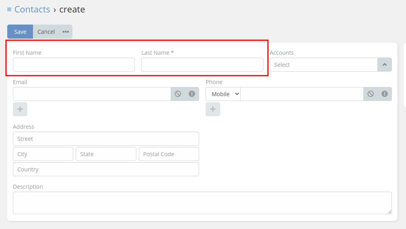Add another email address with plus

(20, 109)
